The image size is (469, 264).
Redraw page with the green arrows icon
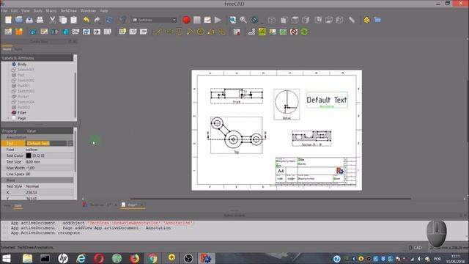(304, 32)
